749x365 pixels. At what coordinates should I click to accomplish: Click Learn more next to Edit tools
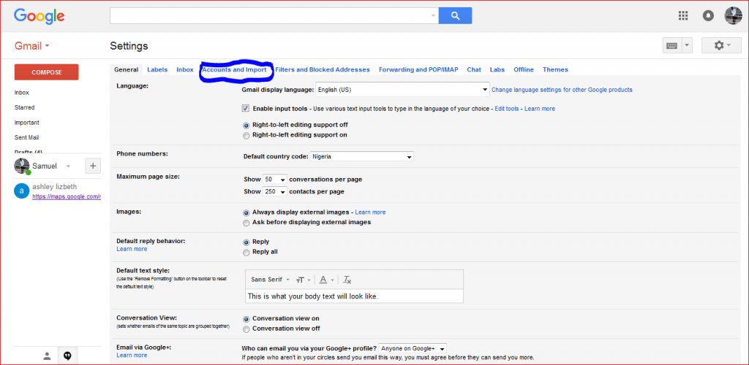(x=540, y=109)
